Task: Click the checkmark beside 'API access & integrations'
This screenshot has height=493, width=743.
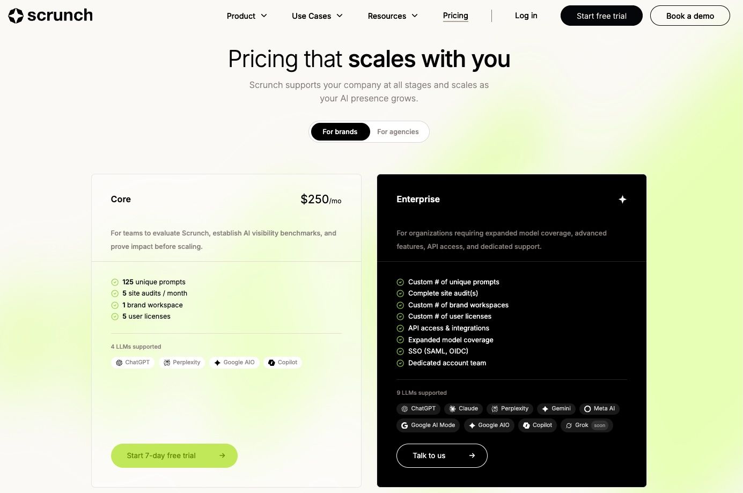Action: [x=400, y=328]
